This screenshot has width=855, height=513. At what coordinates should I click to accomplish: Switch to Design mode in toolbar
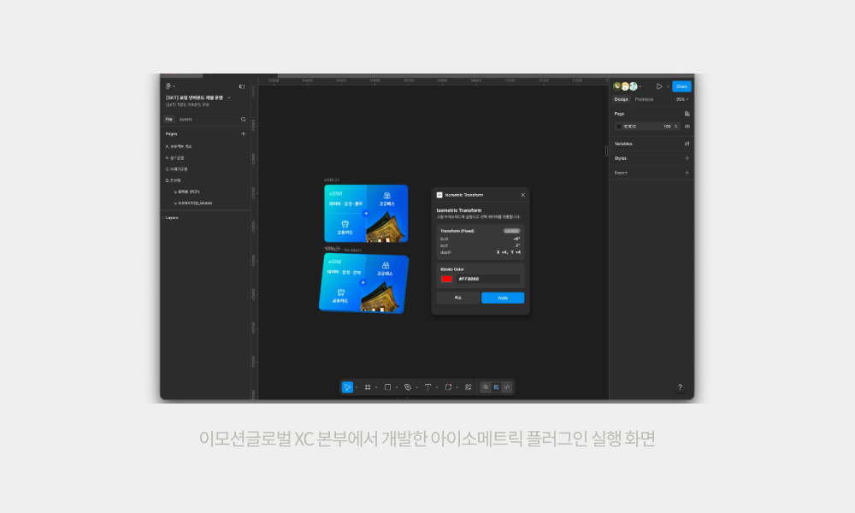click(496, 387)
